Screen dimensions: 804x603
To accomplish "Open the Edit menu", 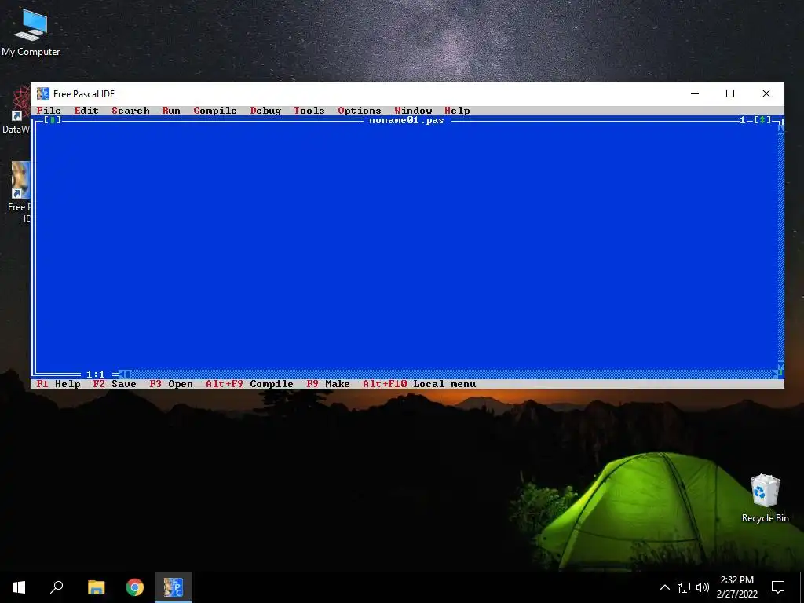I will coord(86,110).
